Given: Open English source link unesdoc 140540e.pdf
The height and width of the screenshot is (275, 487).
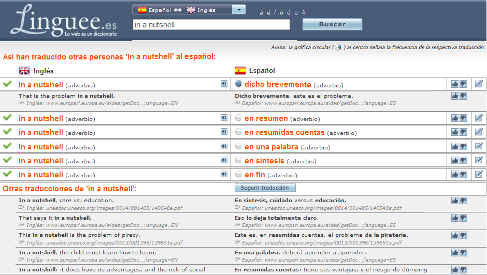Looking at the screenshot, I should click(x=104, y=208).
